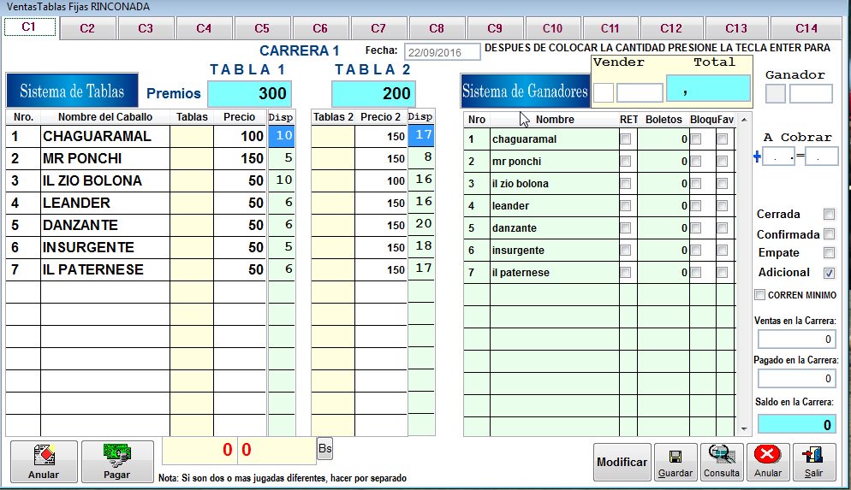Open the C6 race tab
Image resolution: width=851 pixels, height=490 pixels.
pos(320,28)
